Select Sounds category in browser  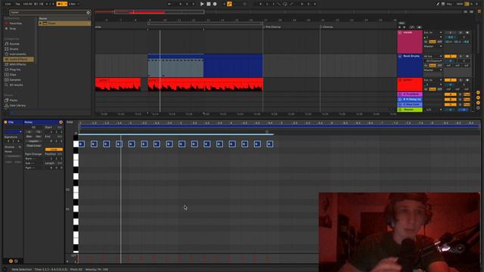pyautogui.click(x=14, y=44)
